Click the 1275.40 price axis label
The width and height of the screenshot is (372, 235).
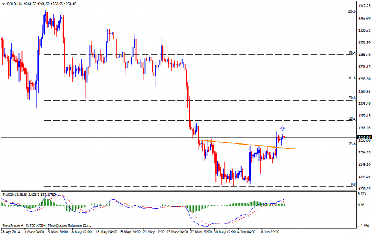pyautogui.click(x=365, y=104)
